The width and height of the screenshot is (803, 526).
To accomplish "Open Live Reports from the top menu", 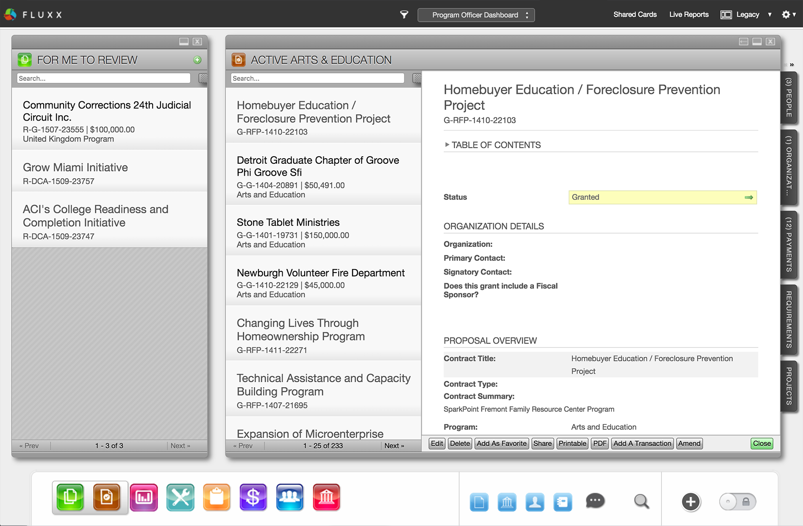I will tap(689, 14).
